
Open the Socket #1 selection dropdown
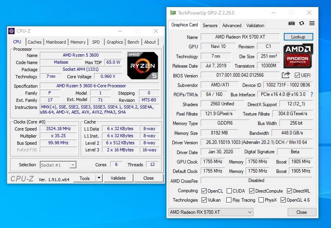(x=58, y=165)
